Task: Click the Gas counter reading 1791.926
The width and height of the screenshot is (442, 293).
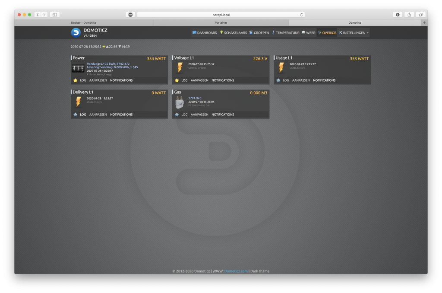Action: click(195, 98)
